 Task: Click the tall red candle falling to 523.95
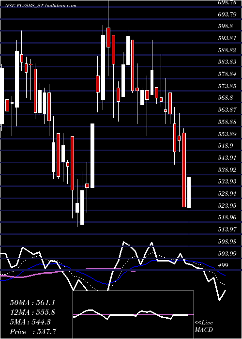[184, 170]
